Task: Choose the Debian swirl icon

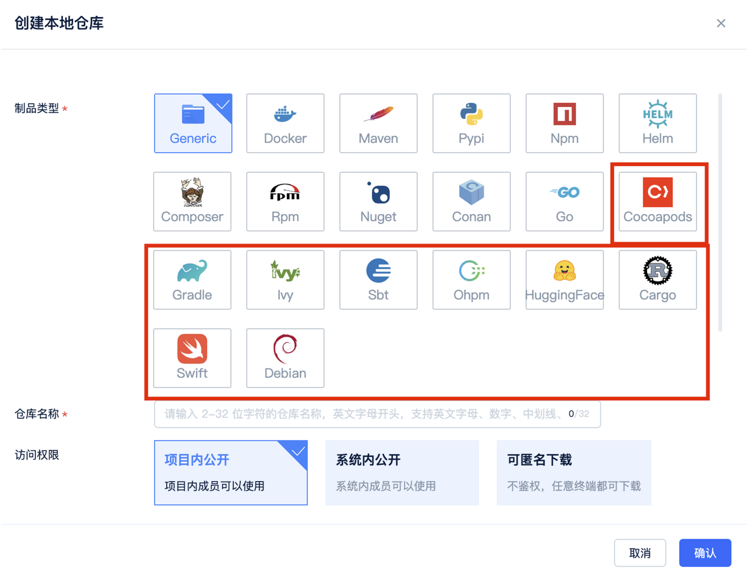Action: [x=285, y=358]
